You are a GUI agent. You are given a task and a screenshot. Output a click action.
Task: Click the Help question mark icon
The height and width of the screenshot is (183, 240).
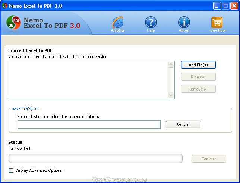(151, 22)
